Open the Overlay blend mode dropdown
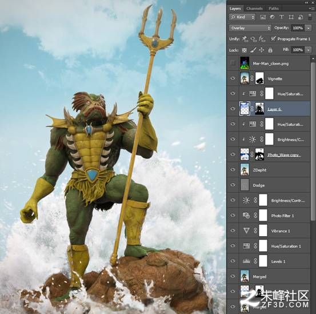316x314 pixels. 250,28
